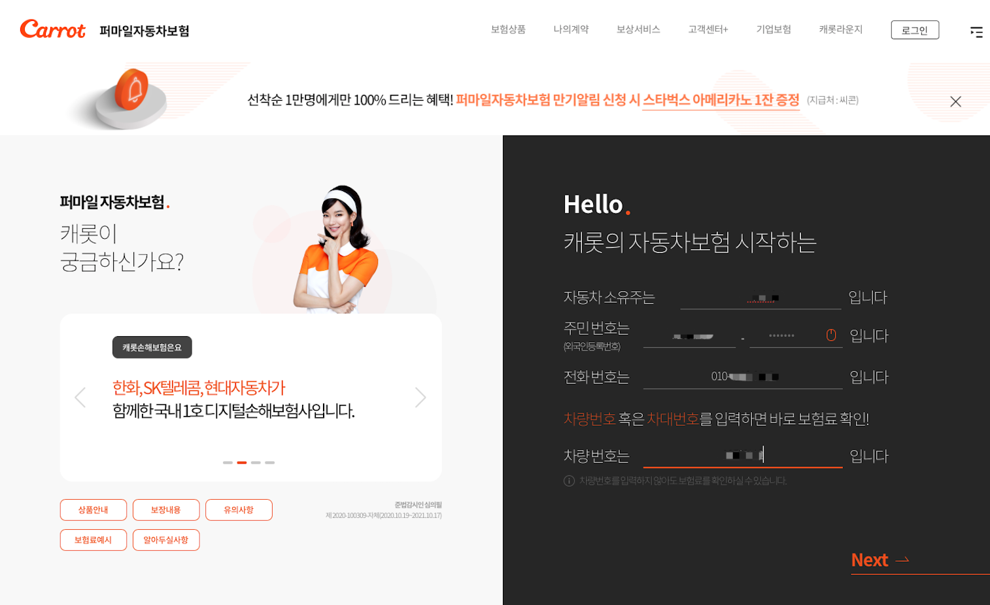The height and width of the screenshot is (605, 990).
Task: Focus the 전화번호 input field
Action: click(x=743, y=377)
